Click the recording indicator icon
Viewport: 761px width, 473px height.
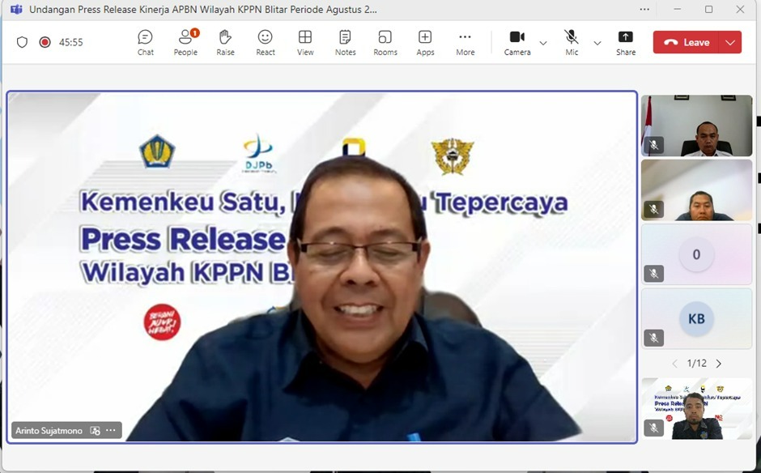point(45,42)
